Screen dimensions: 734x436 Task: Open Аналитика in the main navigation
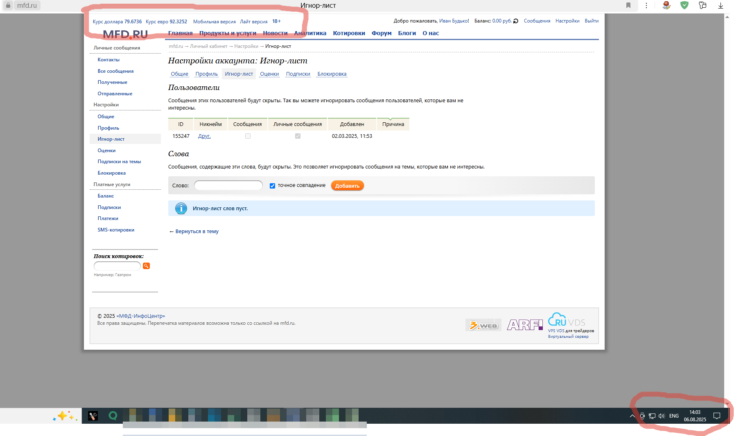310,33
